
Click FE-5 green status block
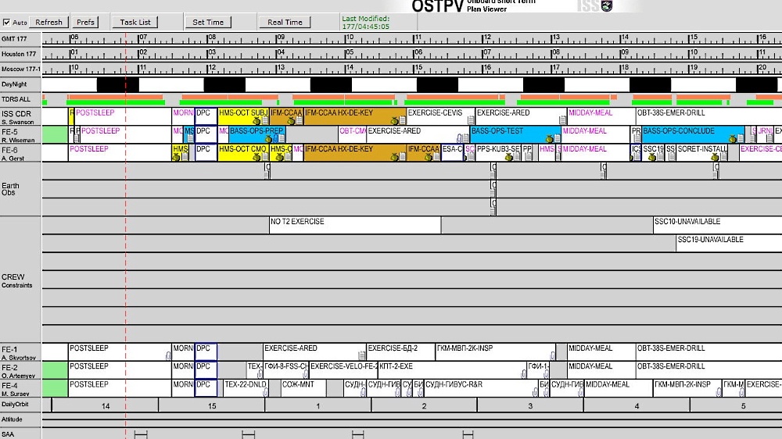(55, 134)
